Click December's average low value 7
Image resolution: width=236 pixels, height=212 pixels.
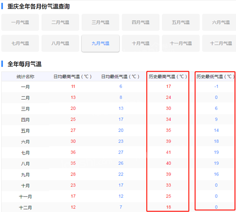click(x=121, y=207)
